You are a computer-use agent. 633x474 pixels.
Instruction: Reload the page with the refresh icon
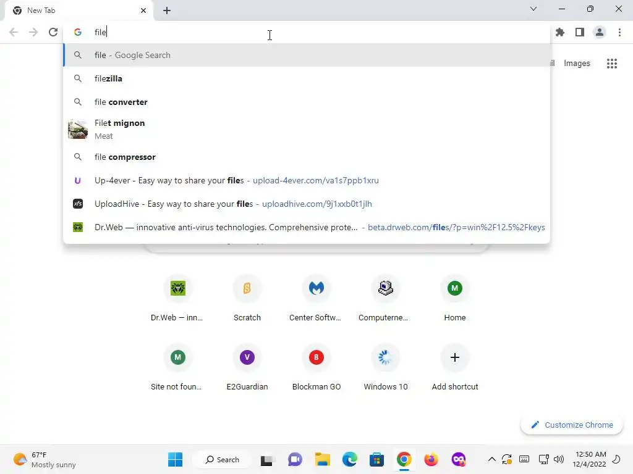(53, 32)
